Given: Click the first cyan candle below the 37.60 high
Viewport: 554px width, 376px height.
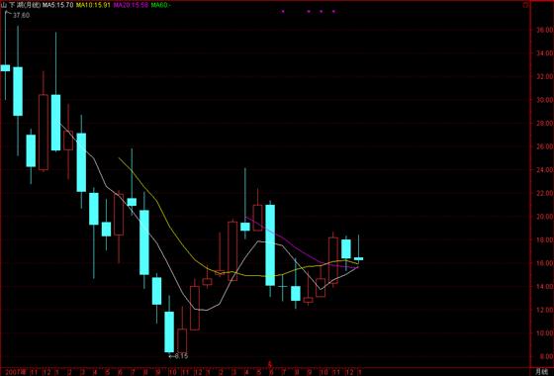Looking at the screenshot, I should pos(5,68).
